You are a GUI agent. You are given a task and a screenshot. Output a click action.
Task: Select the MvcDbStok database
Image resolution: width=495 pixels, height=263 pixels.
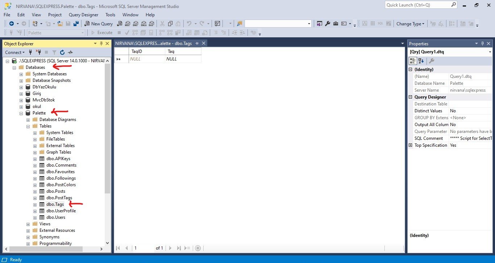[x=43, y=100]
